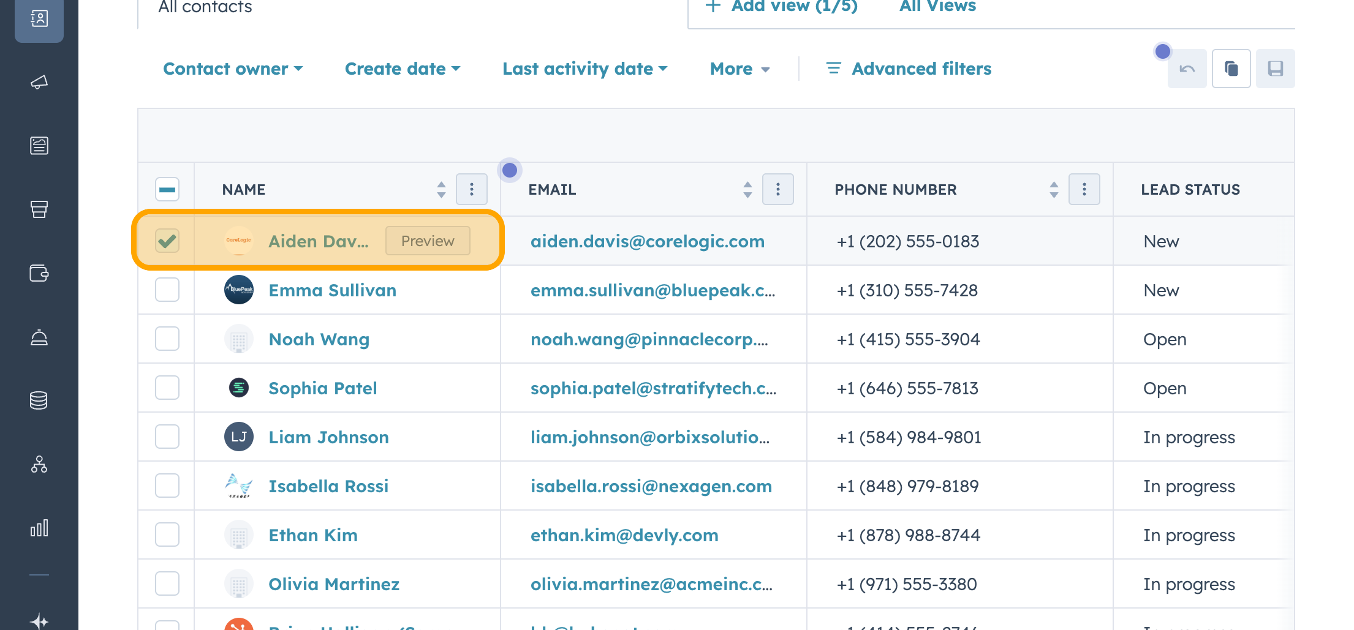The height and width of the screenshot is (630, 1354).
Task: Click the select-all header checkbox
Action: tap(167, 189)
